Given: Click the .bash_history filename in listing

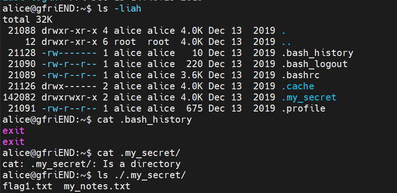Looking at the screenshot, I should coord(317,53).
